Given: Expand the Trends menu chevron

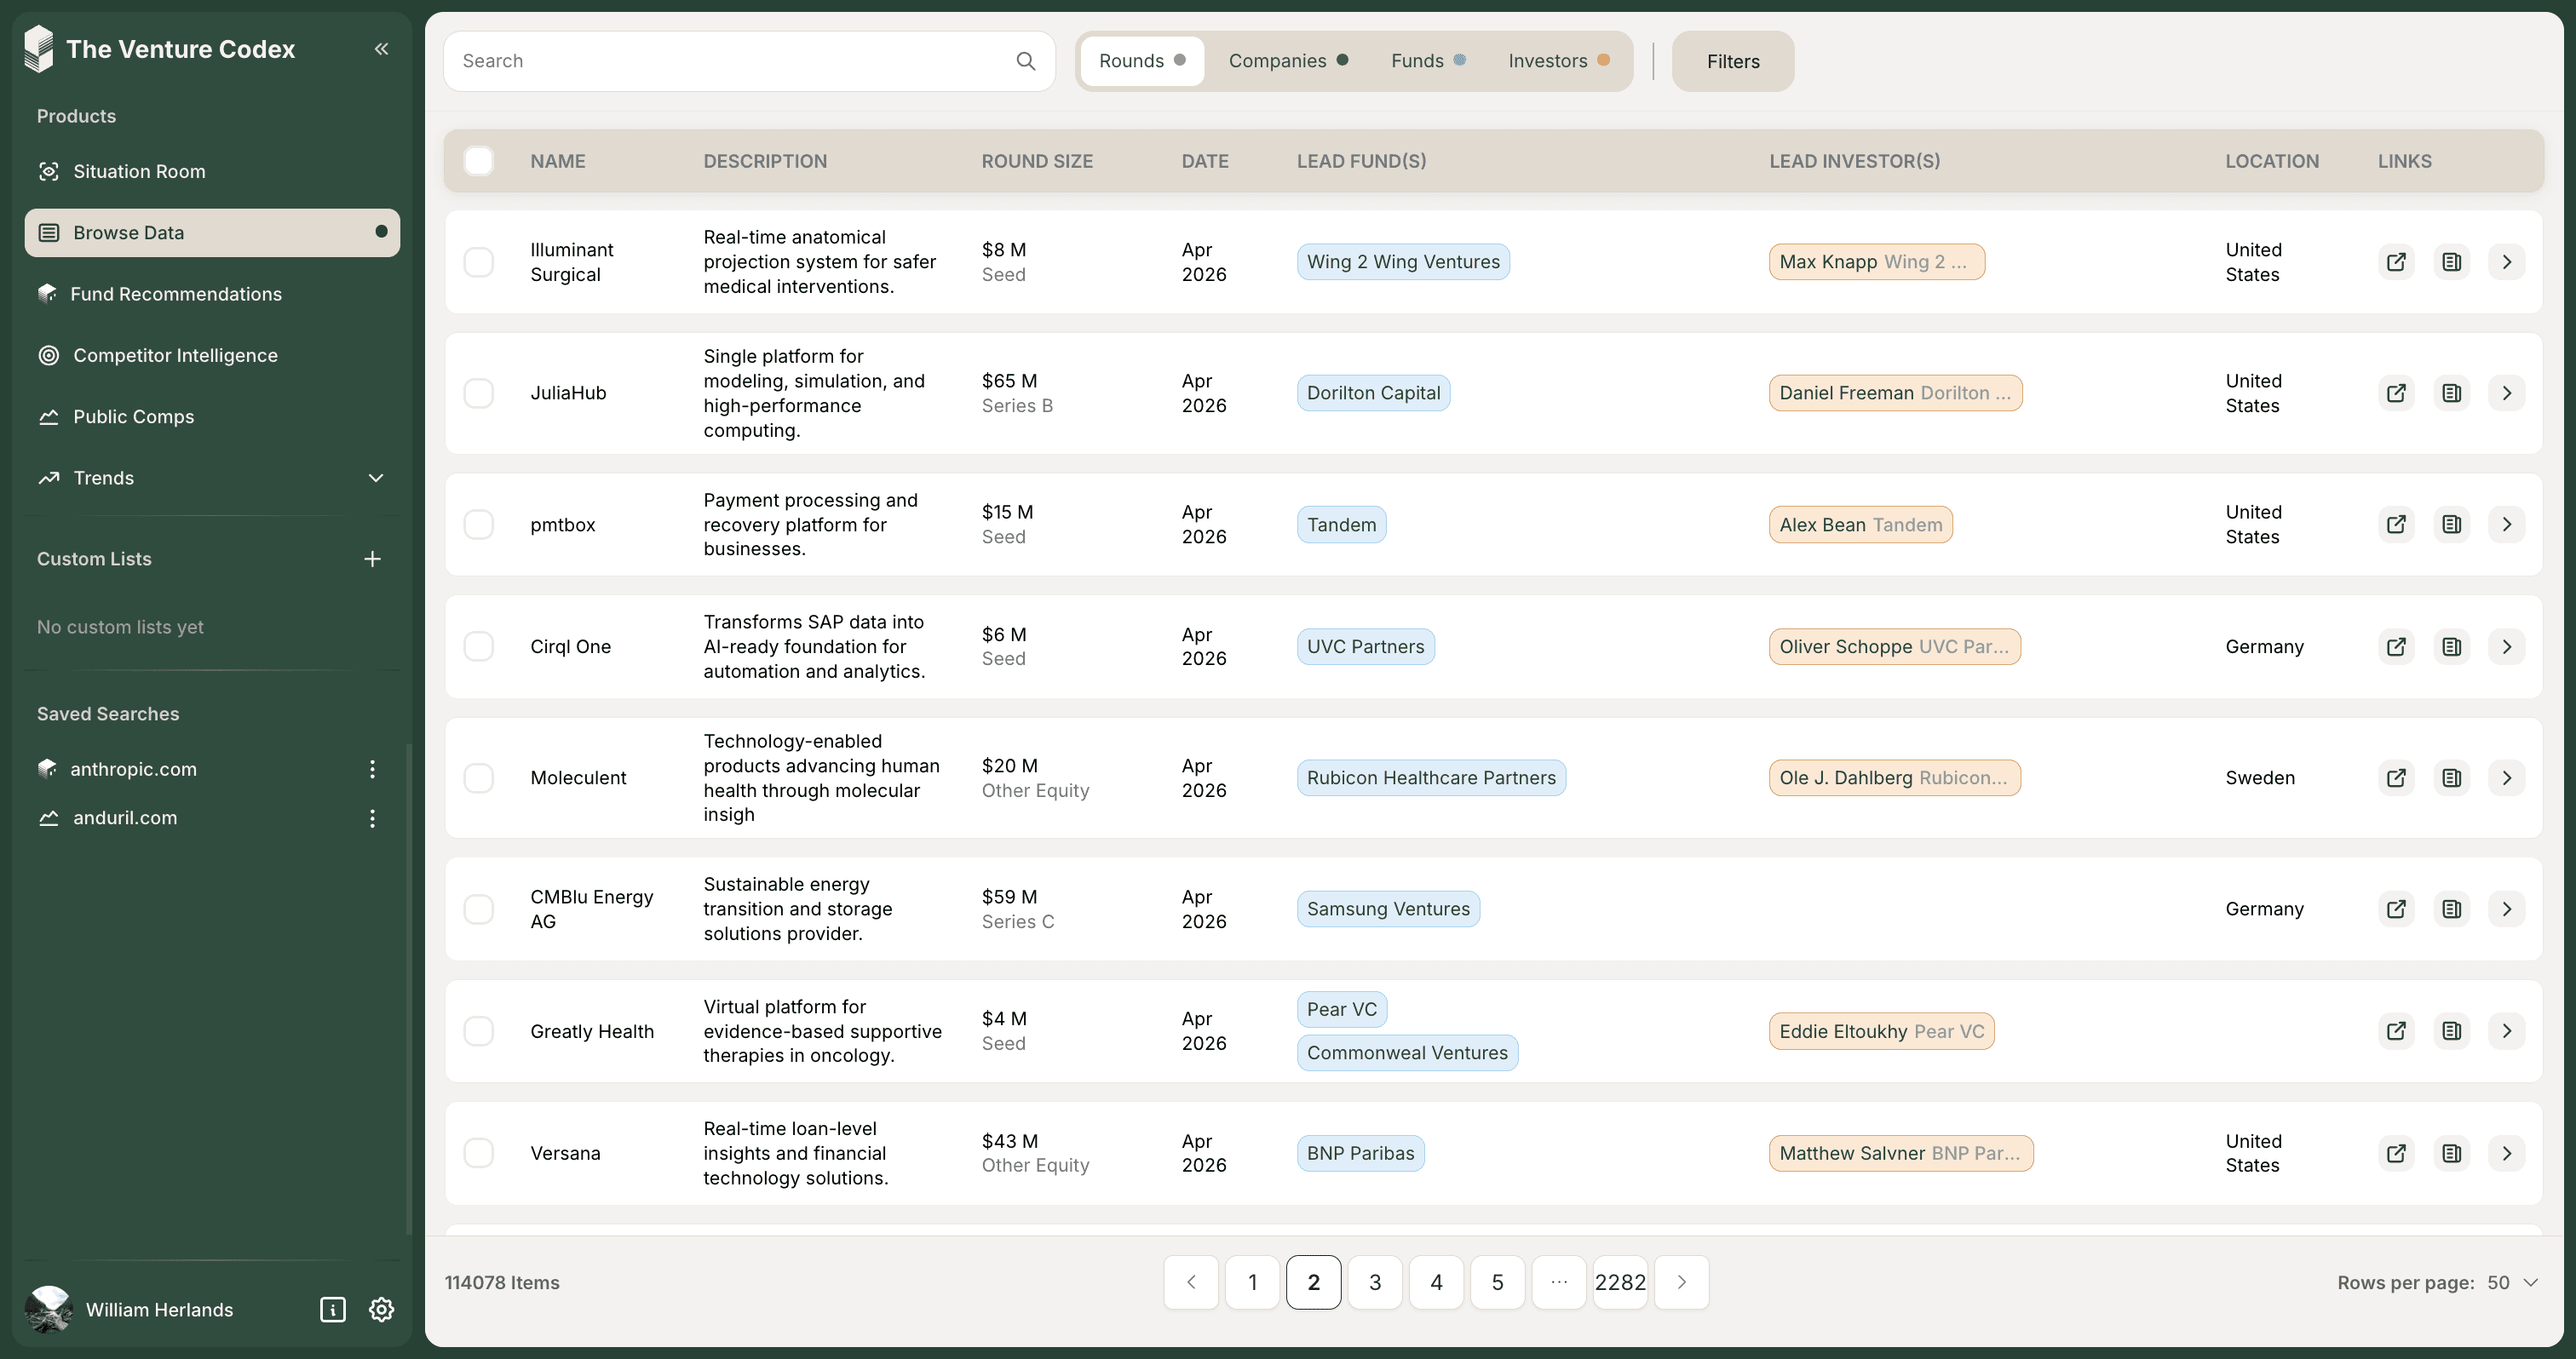Looking at the screenshot, I should [x=376, y=478].
